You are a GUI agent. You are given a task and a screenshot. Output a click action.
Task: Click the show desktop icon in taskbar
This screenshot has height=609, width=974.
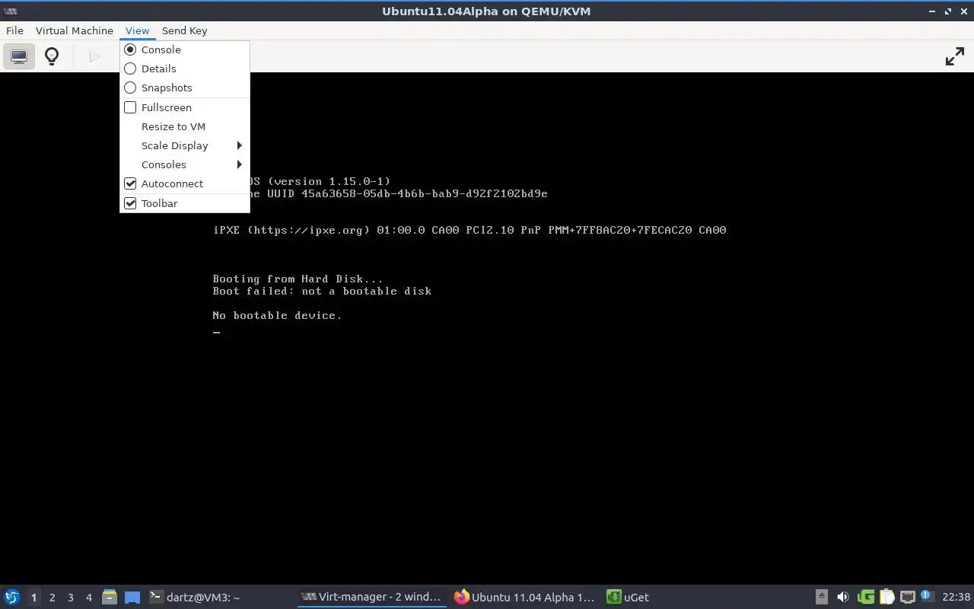click(132, 598)
